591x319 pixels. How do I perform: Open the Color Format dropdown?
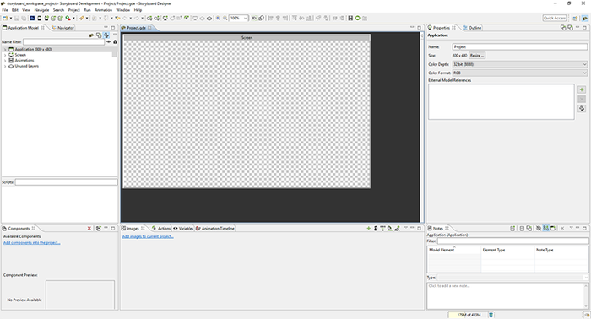520,73
